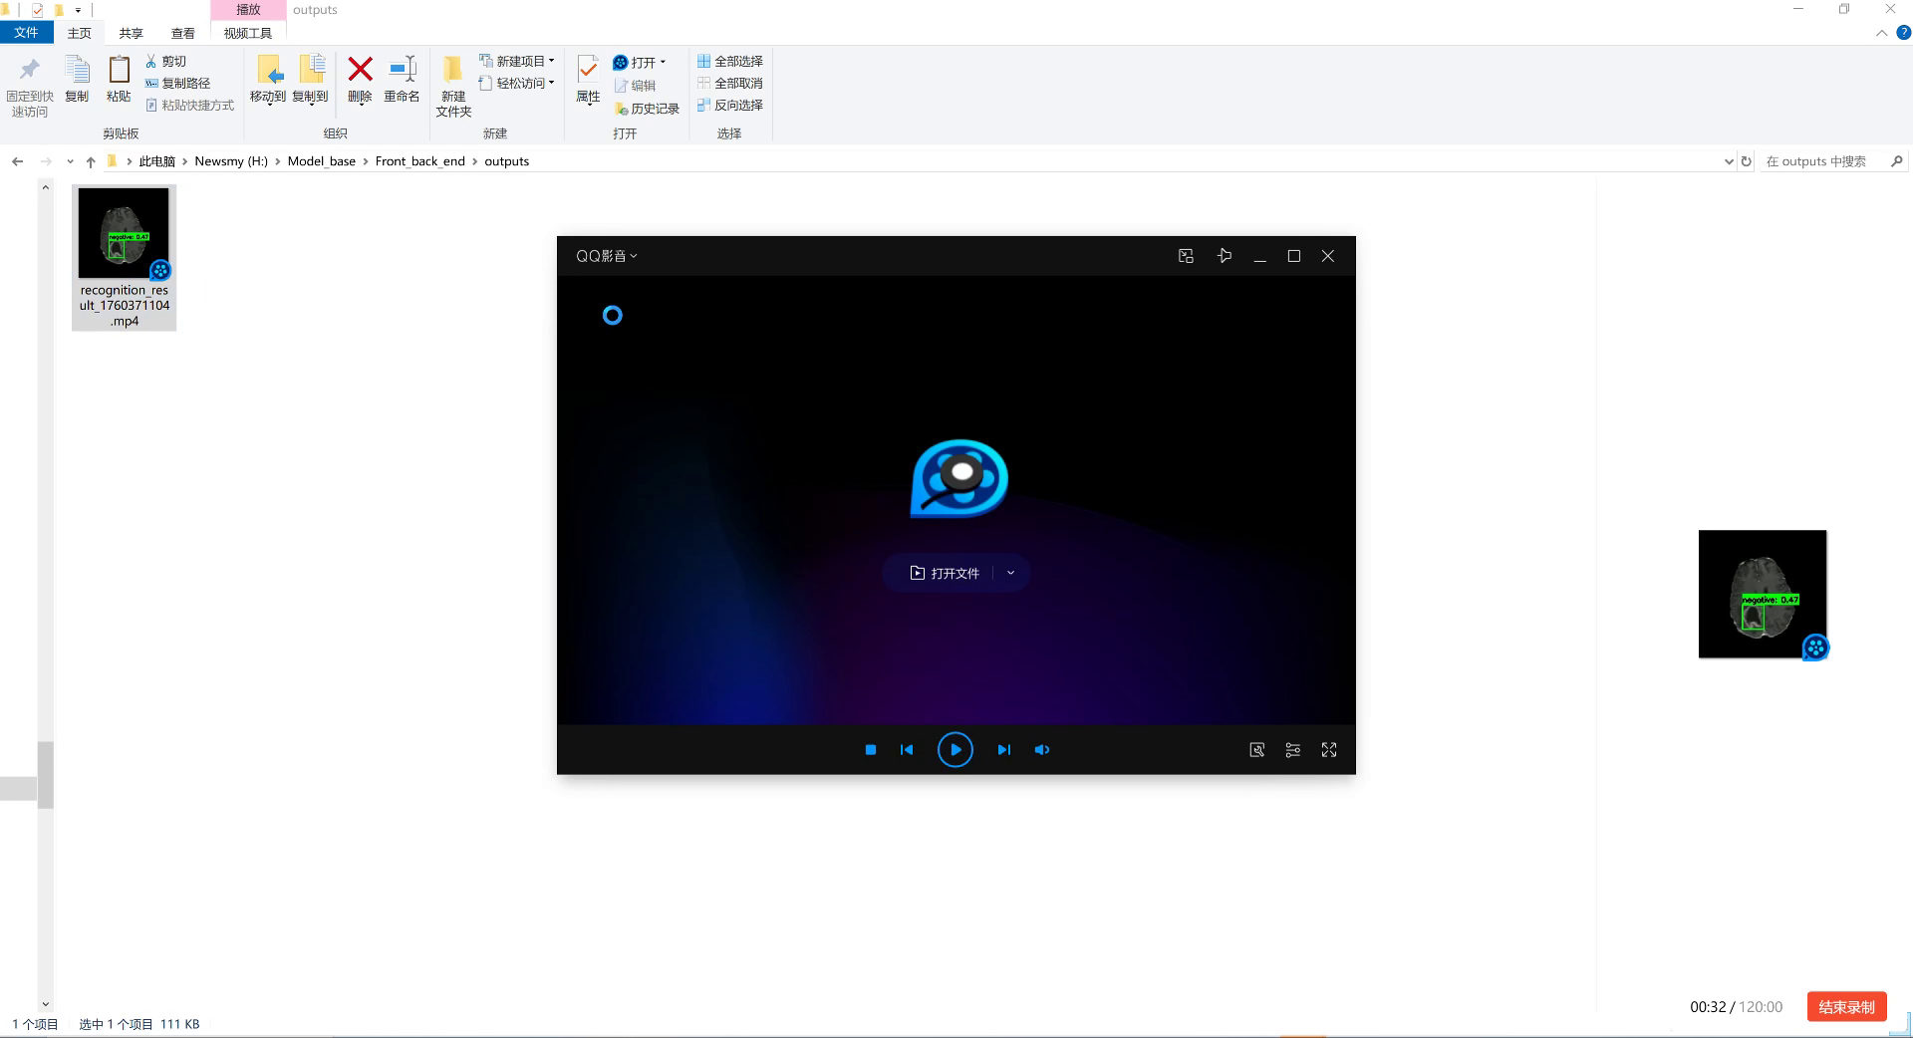
Task: Switch to the 主页 ribbon tab
Action: click(79, 33)
